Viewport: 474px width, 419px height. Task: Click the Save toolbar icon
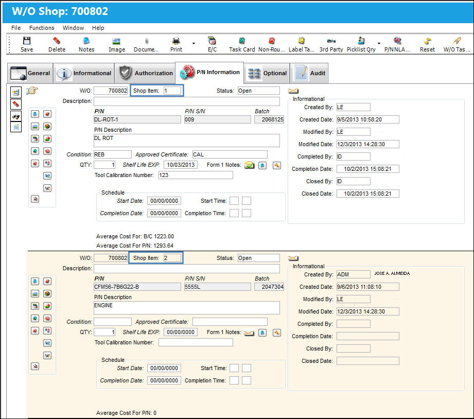tap(27, 41)
